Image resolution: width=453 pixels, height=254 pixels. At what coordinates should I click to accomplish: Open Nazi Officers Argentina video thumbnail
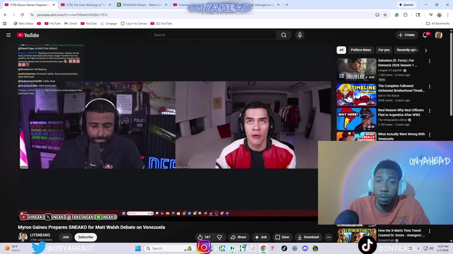(x=356, y=119)
